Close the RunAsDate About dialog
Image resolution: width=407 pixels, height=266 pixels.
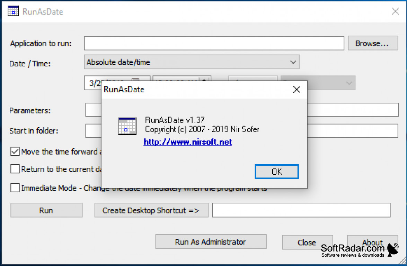point(297,90)
